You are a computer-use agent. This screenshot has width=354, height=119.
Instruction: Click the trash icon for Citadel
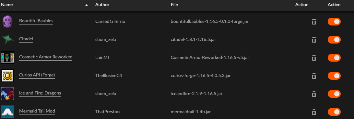[314, 40]
